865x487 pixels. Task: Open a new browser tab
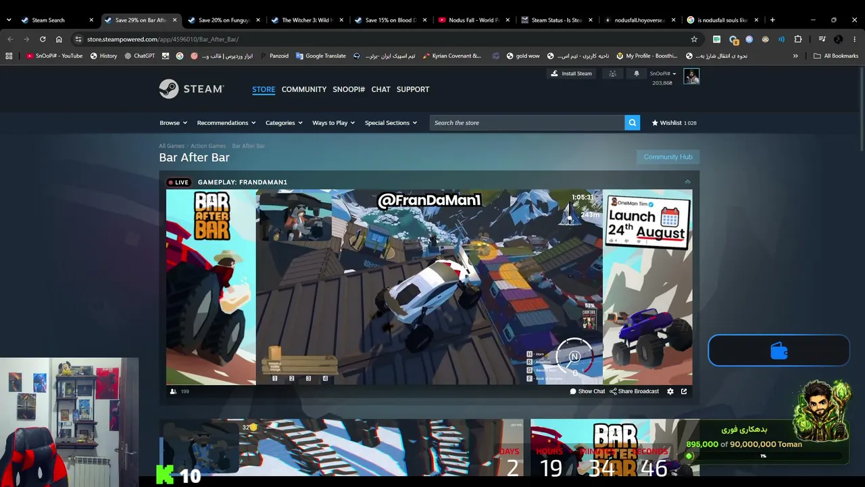coord(772,20)
